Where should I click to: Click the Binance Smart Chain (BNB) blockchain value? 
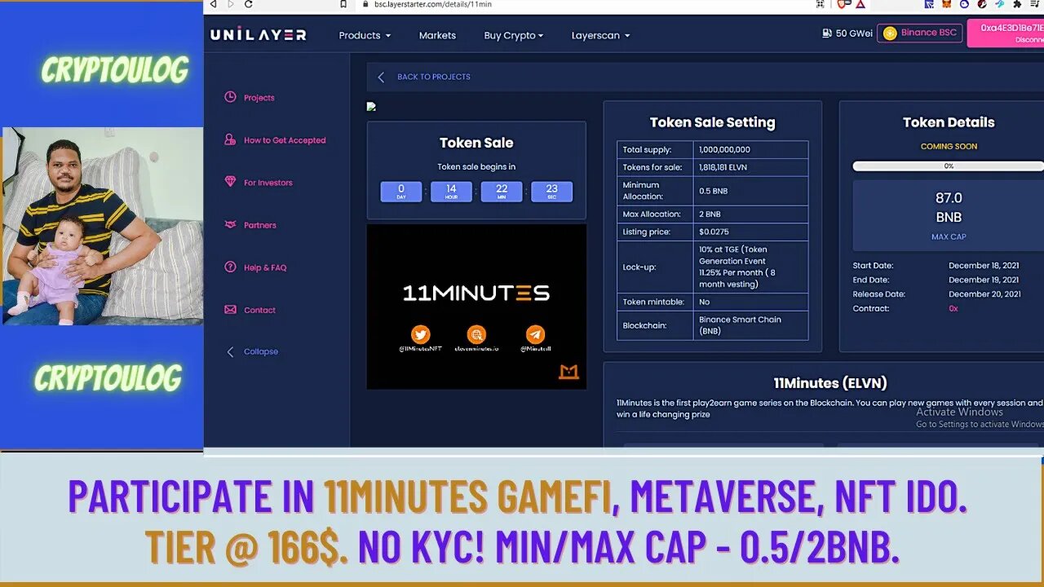[x=740, y=325]
